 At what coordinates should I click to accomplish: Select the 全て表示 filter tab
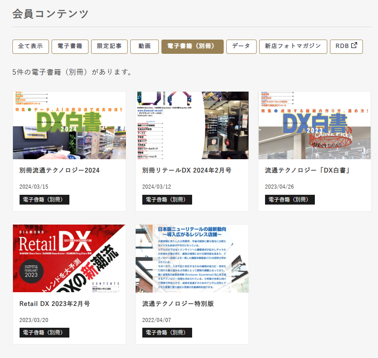31,46
